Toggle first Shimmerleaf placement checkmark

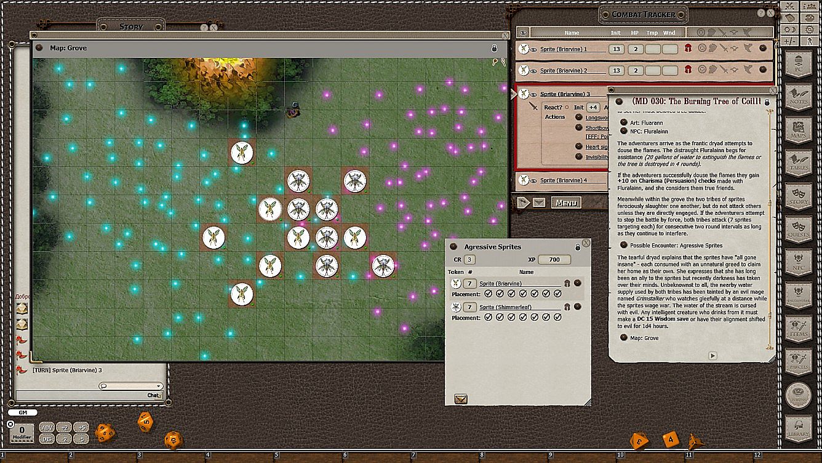click(489, 318)
